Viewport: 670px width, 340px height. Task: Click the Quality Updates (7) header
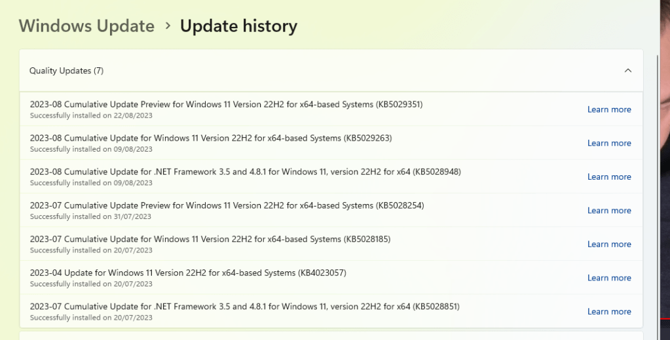pos(331,71)
